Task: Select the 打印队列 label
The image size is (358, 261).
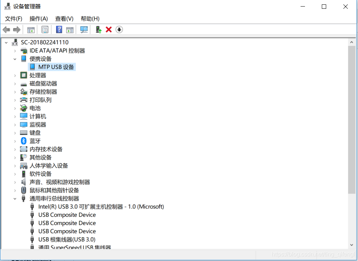Action: (x=41, y=100)
